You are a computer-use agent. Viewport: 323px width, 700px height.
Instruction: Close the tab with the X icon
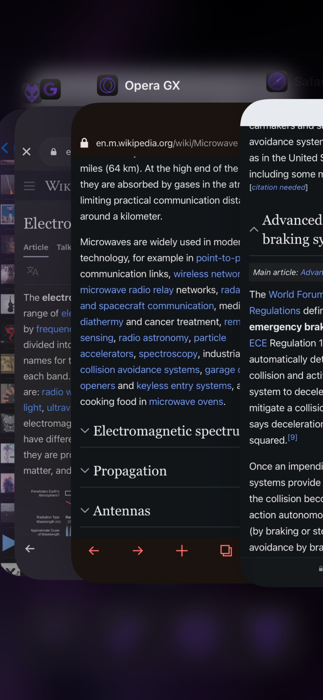(27, 152)
